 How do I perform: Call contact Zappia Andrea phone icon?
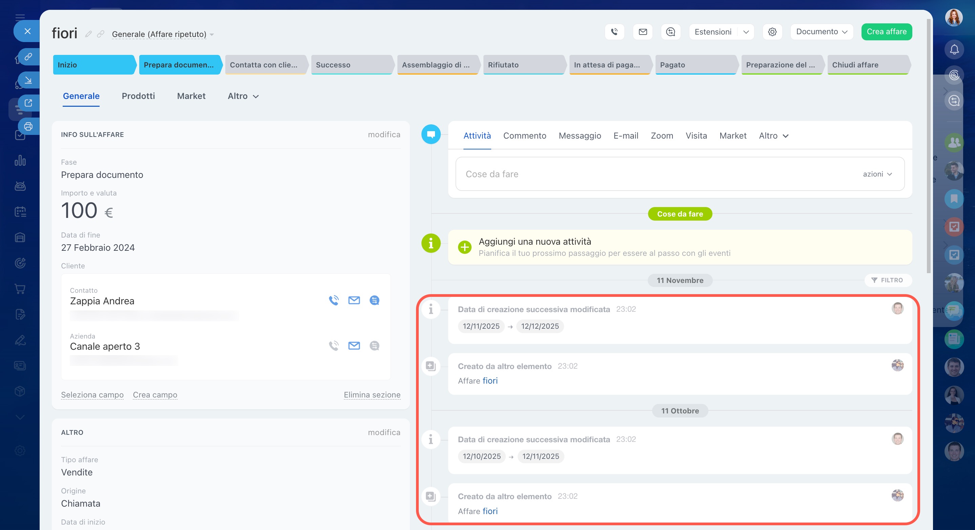[333, 300]
